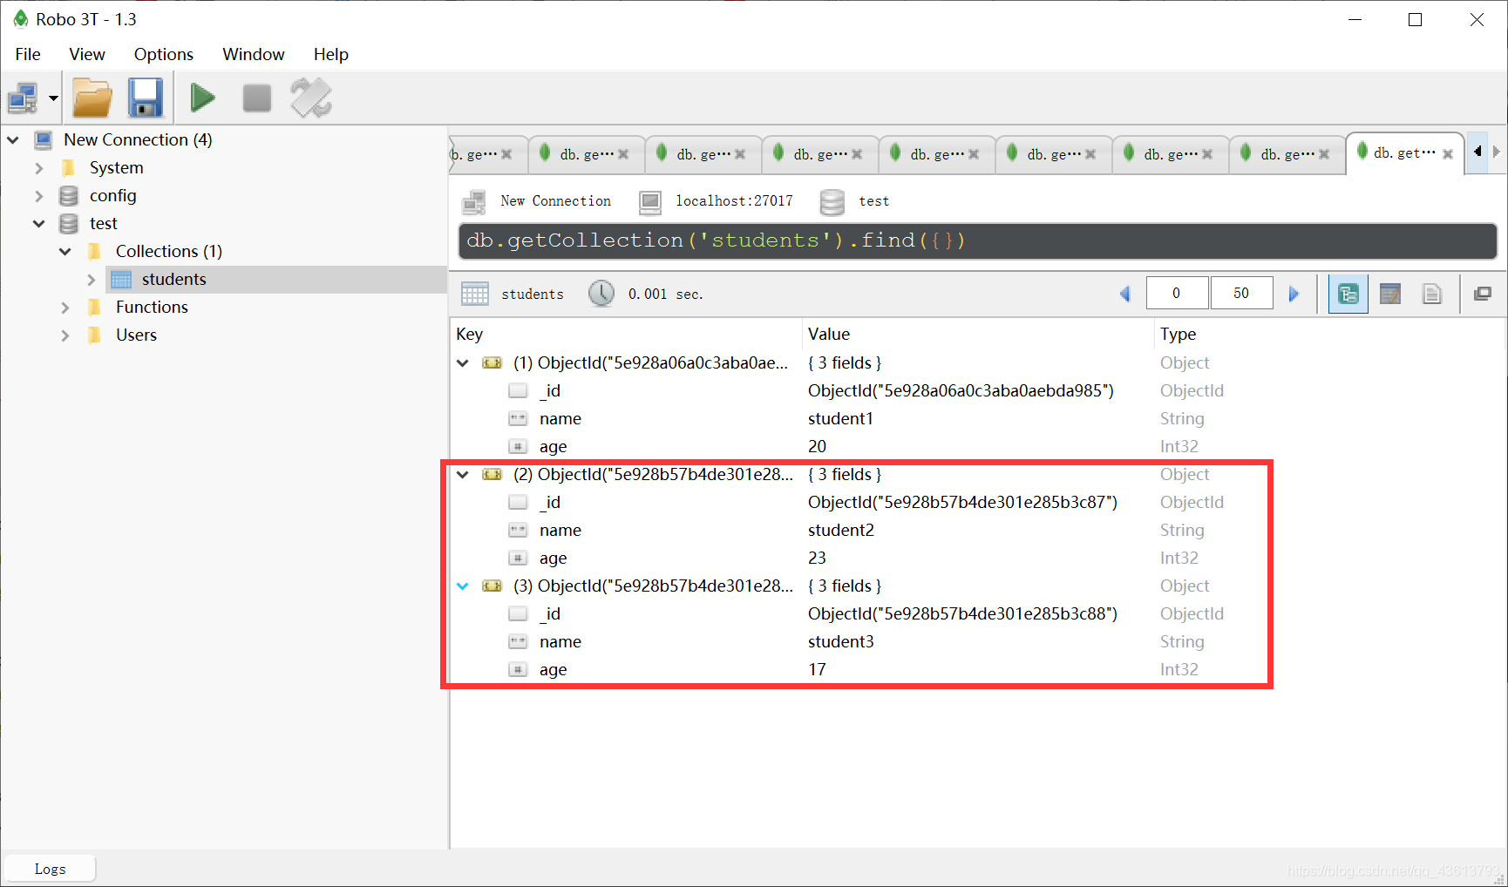Viewport: 1508px width, 887px height.
Task: Collapse the New Connection (4) tree node
Action: [13, 139]
